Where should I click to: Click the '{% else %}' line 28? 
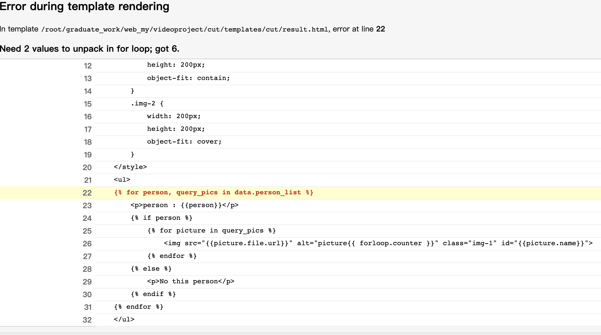(x=151, y=269)
